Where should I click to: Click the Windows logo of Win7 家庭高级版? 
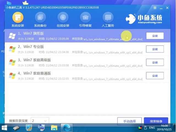click(x=12, y=63)
